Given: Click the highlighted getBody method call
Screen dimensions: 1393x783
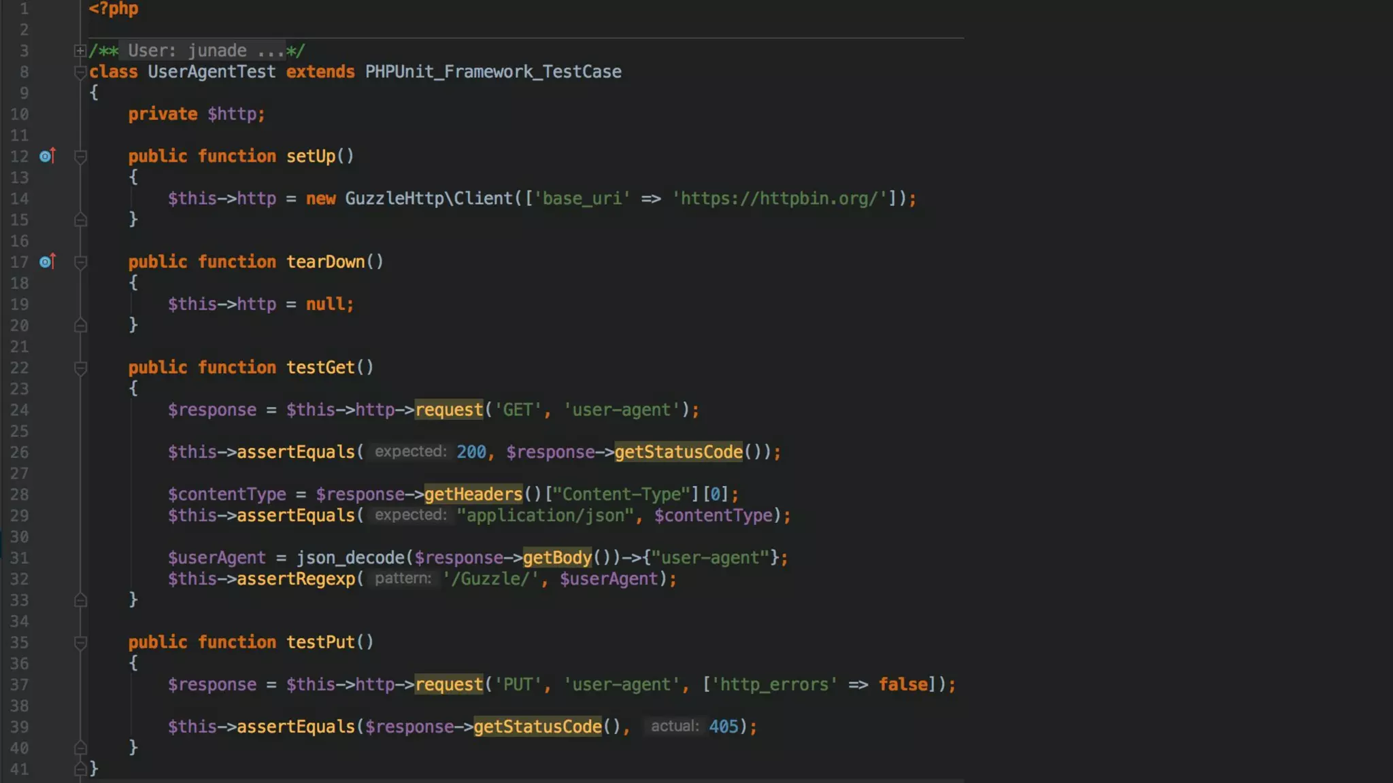Looking at the screenshot, I should (557, 558).
